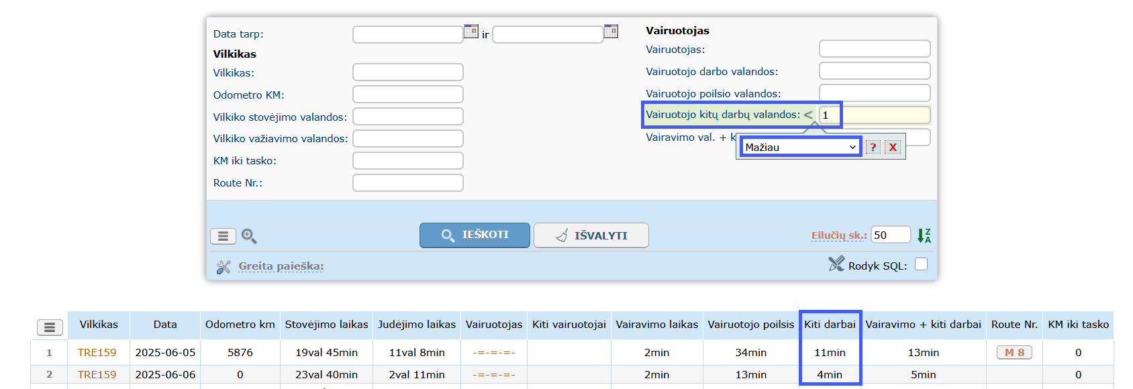Toggle the row sort order Z-A icon
This screenshot has height=389, width=1133.
(x=924, y=235)
